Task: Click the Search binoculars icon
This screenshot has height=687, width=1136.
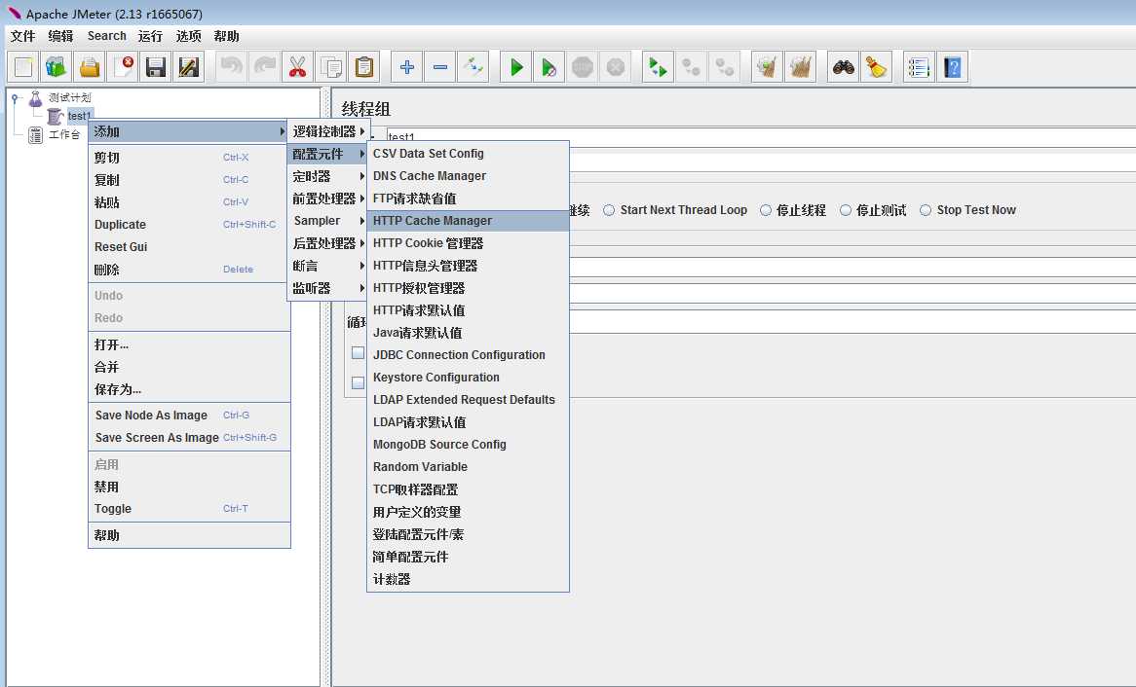Action: 843,67
